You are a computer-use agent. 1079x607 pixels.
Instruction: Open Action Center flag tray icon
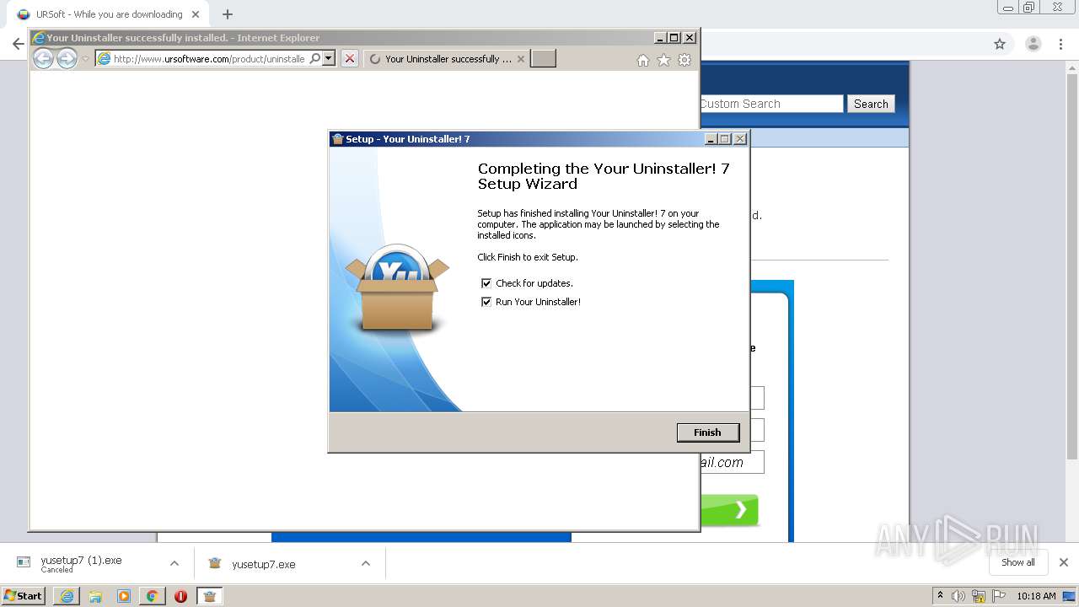[999, 596]
